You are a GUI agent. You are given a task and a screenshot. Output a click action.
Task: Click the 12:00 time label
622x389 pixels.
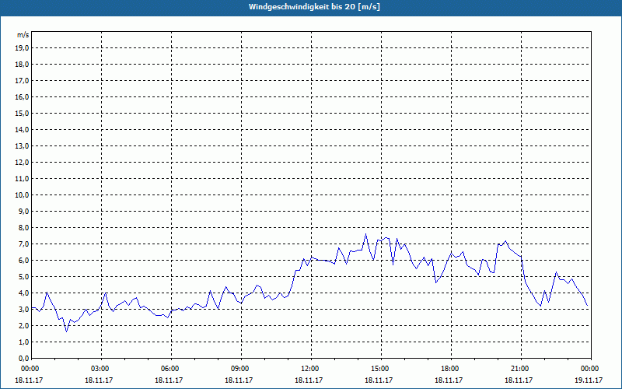pos(311,369)
